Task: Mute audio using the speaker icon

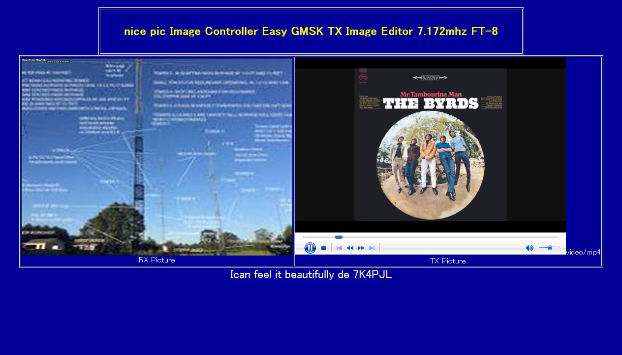Action: coord(529,248)
